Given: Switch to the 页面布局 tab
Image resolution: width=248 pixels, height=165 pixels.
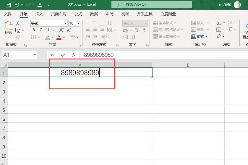Looking at the screenshot, I should click(x=59, y=14).
